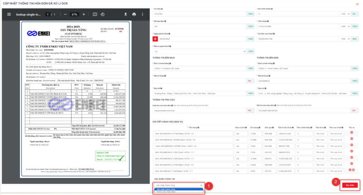Click the red Xác nhận button
The image size is (363, 195).
point(350,185)
